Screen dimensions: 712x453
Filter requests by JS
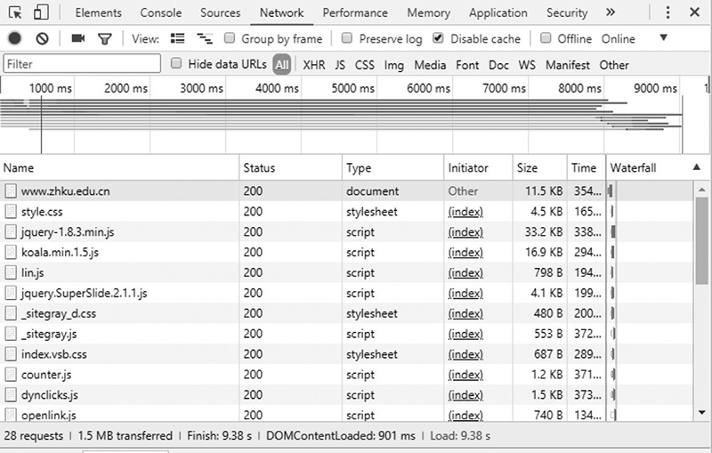coord(340,65)
